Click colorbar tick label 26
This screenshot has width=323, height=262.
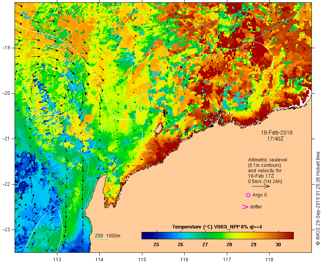(x=180, y=245)
